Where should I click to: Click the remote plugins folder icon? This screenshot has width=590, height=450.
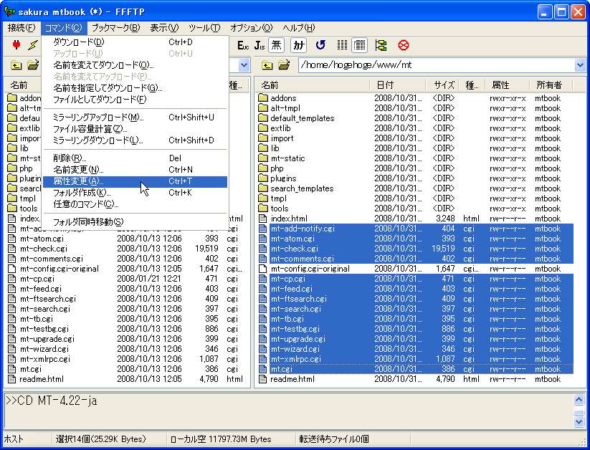[x=262, y=178]
